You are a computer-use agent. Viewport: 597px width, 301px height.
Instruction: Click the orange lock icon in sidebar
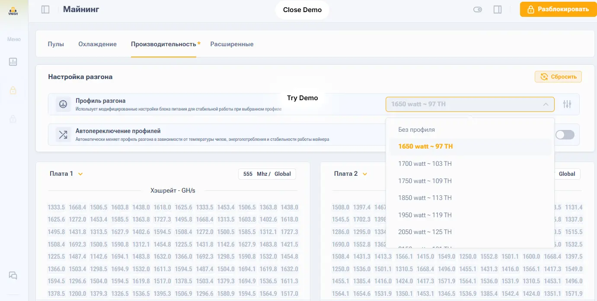click(x=13, y=90)
